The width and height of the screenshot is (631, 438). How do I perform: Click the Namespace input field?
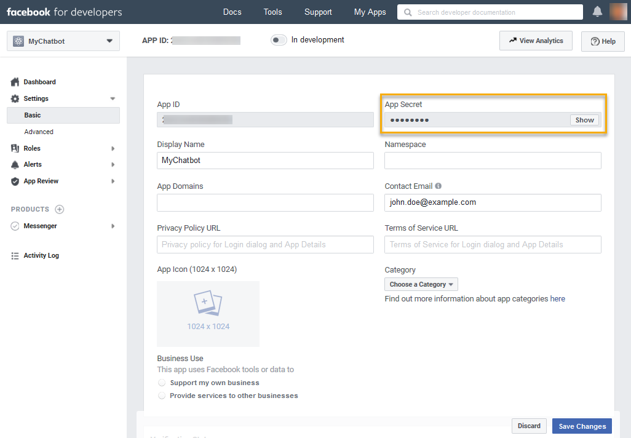[493, 161]
